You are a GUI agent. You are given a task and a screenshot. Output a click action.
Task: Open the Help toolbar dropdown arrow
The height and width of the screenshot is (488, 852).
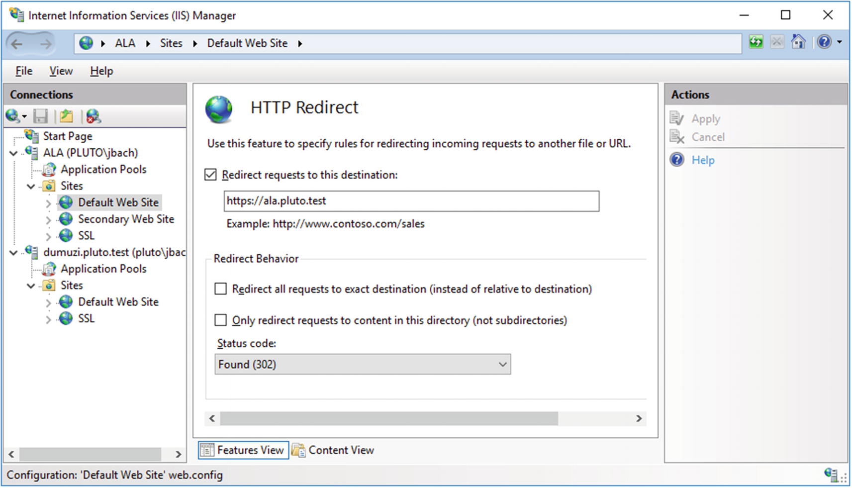coord(840,42)
